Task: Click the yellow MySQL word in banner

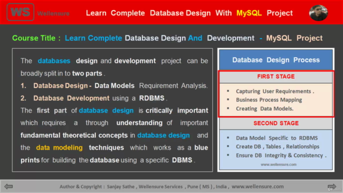Action: tap(249, 13)
